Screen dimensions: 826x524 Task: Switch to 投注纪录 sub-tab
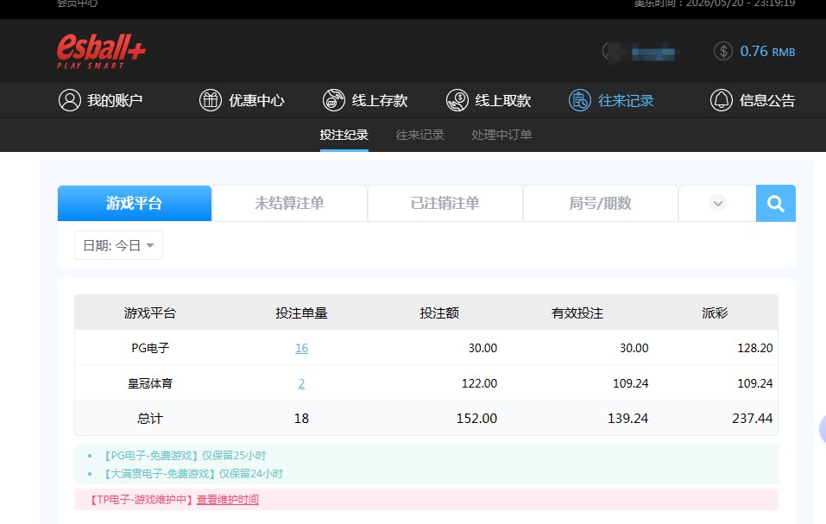344,135
